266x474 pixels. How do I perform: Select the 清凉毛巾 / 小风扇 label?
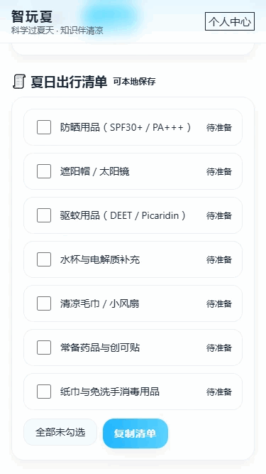(99, 303)
